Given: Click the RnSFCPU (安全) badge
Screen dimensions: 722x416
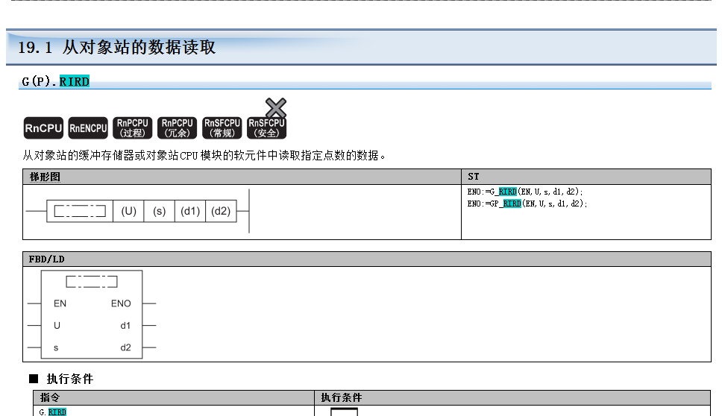Looking at the screenshot, I should pos(267,128).
